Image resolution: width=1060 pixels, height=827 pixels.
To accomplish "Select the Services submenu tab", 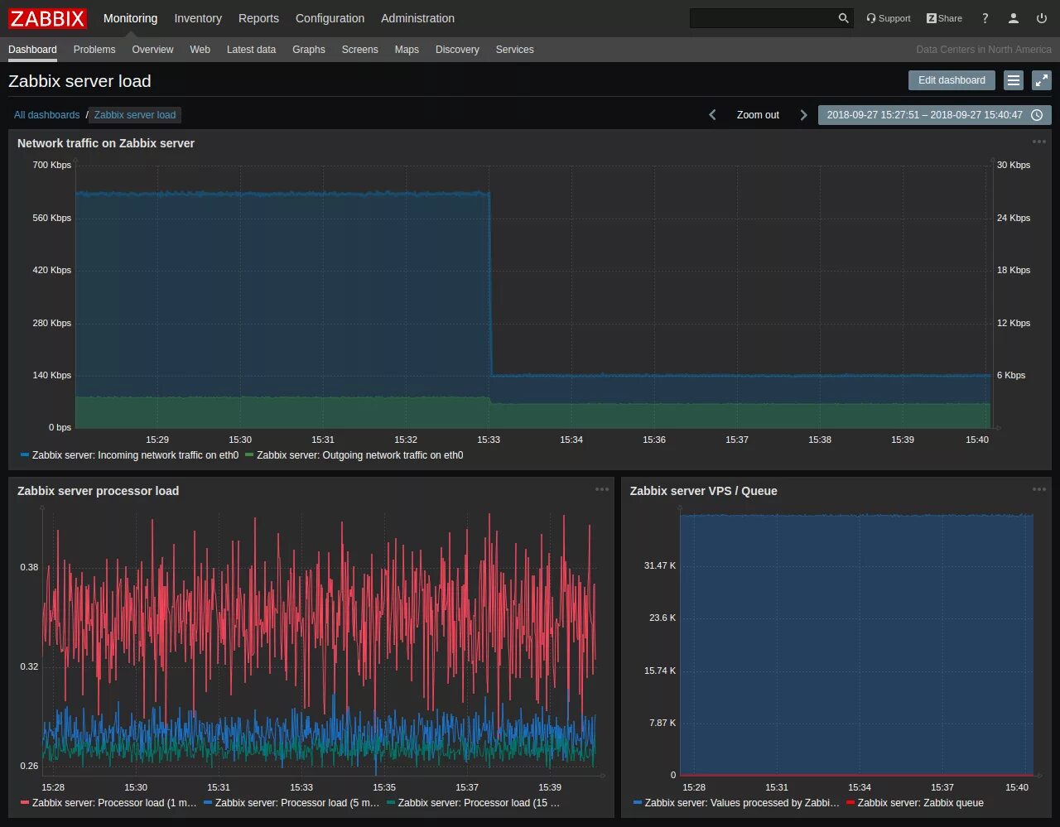I will coord(514,50).
